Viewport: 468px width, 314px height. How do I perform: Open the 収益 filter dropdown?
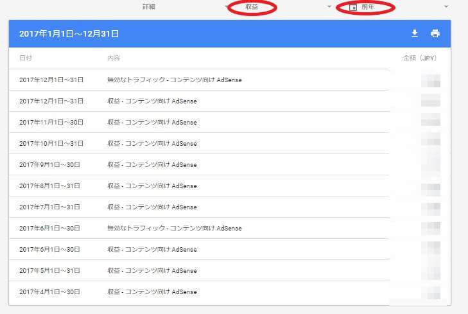point(288,6)
